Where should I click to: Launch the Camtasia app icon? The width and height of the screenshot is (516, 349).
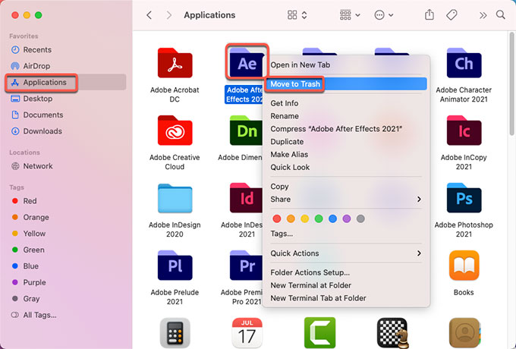pyautogui.click(x=319, y=332)
